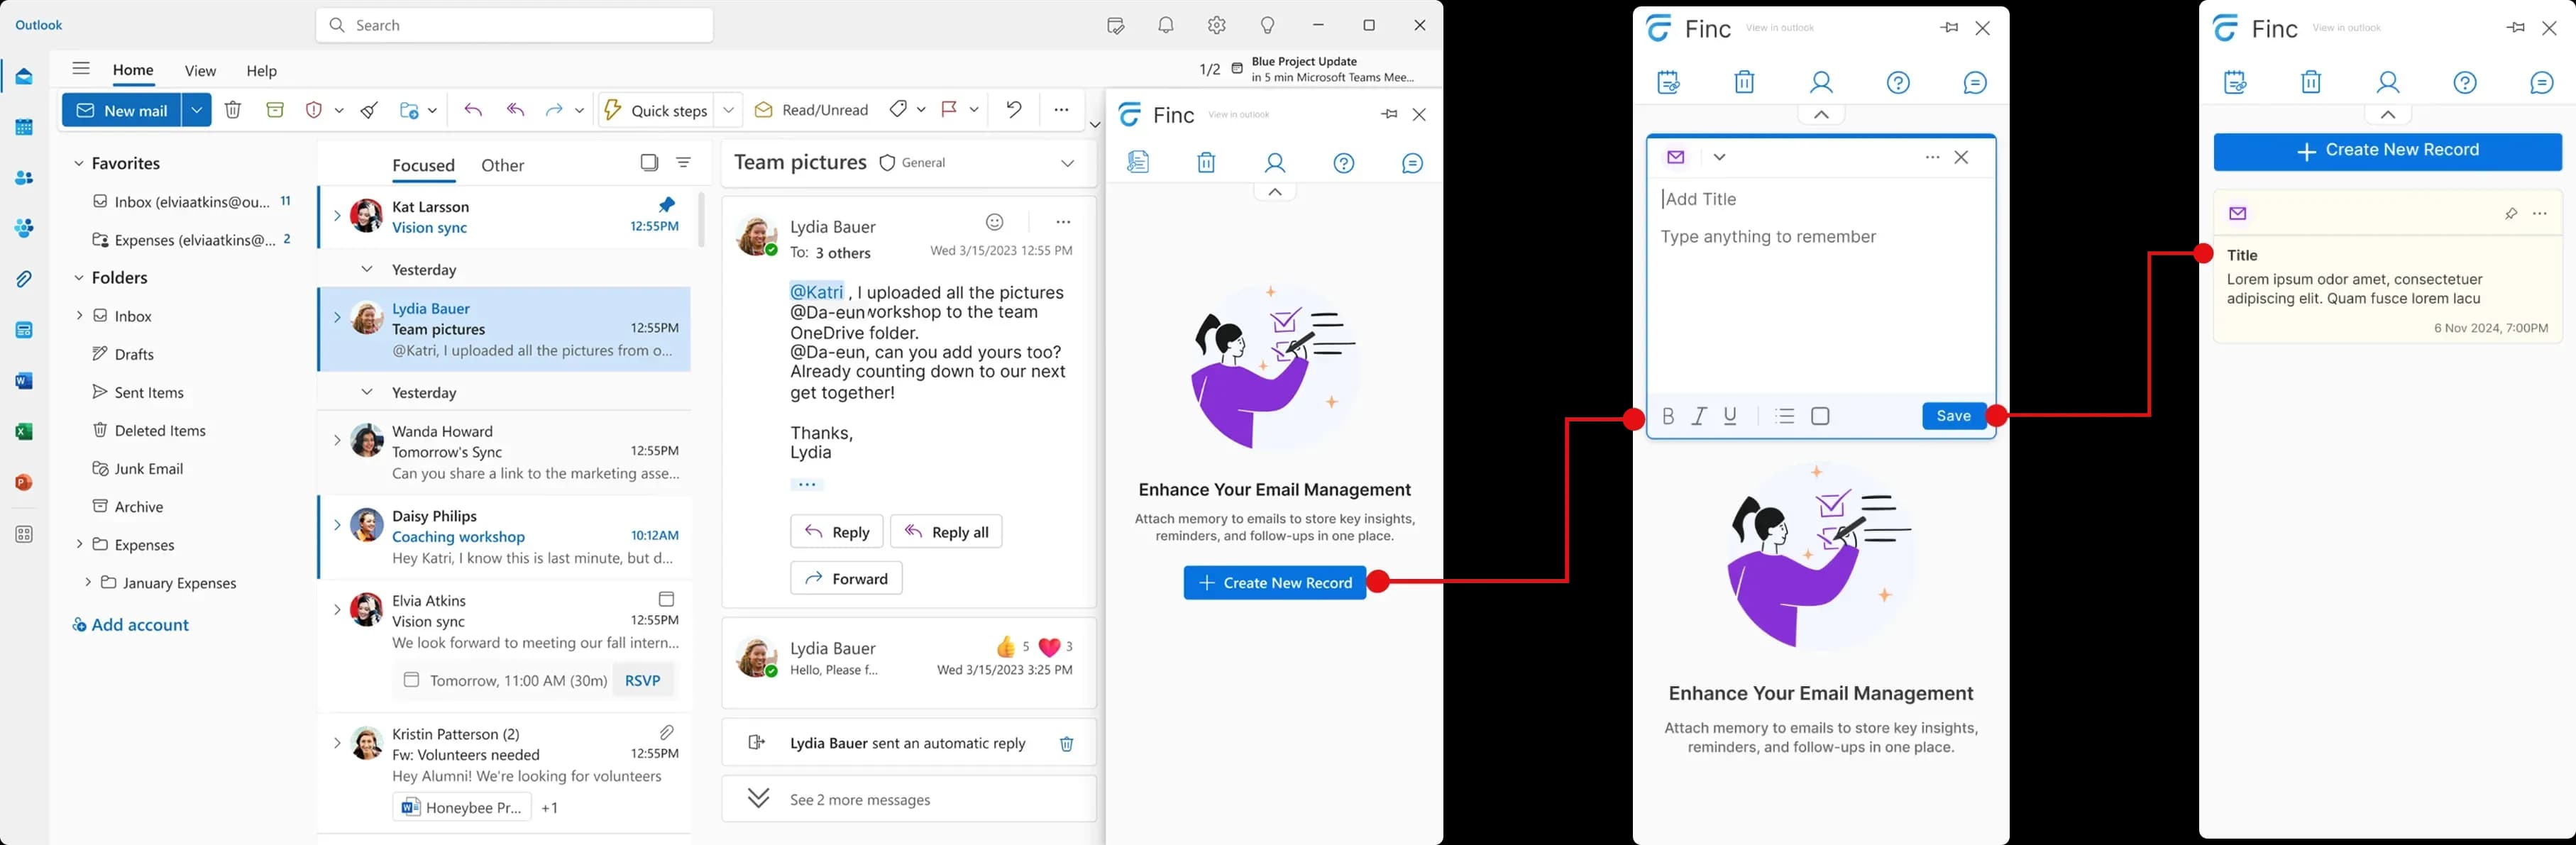The height and width of the screenshot is (845, 2576).
Task: Switch to the View ribbon tab
Action: tap(200, 71)
